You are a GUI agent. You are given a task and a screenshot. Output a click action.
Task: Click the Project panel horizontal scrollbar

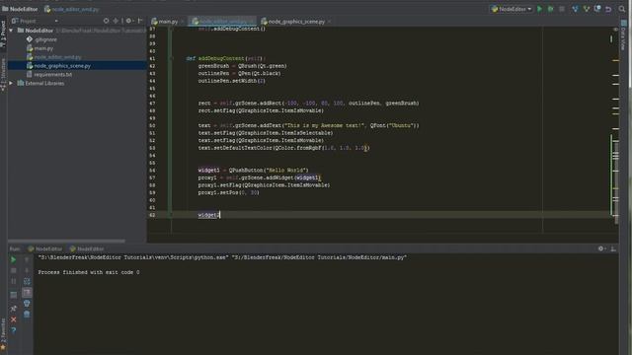tap(67, 241)
